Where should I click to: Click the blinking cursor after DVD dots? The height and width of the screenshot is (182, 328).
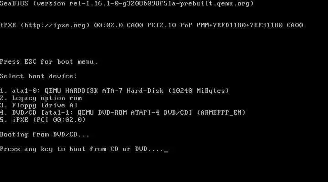(166, 151)
